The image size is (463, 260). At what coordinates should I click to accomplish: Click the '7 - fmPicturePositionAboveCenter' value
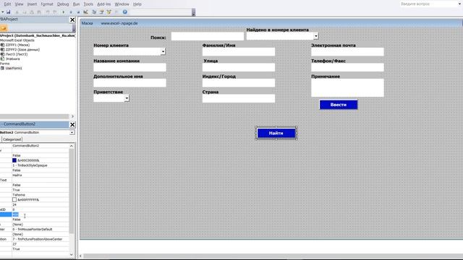tap(37, 239)
